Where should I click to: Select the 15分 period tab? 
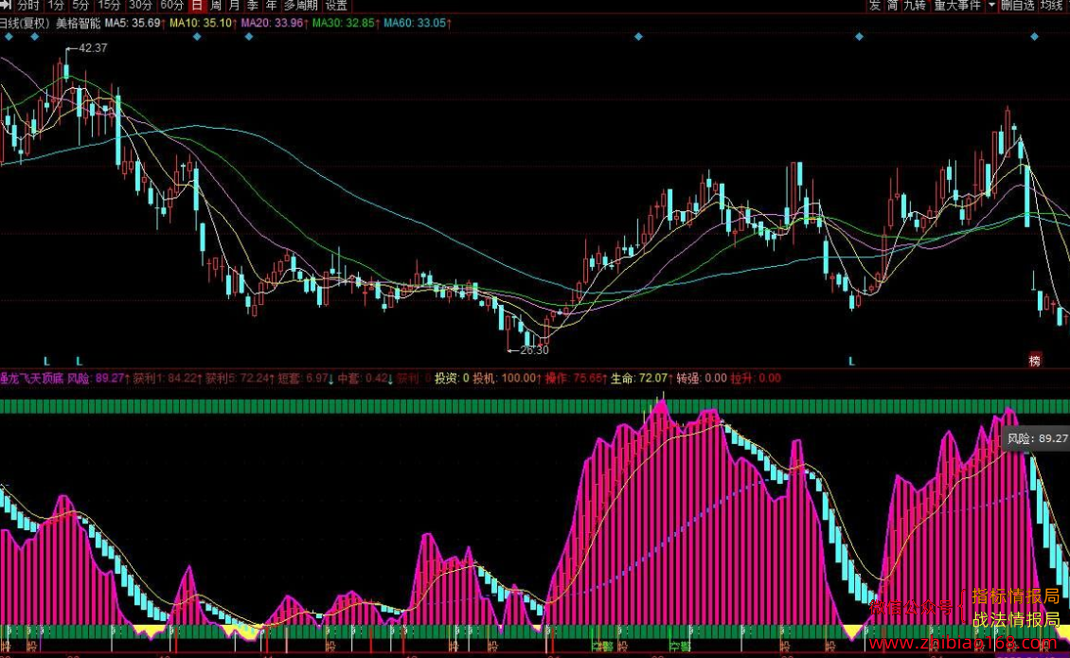[x=109, y=6]
